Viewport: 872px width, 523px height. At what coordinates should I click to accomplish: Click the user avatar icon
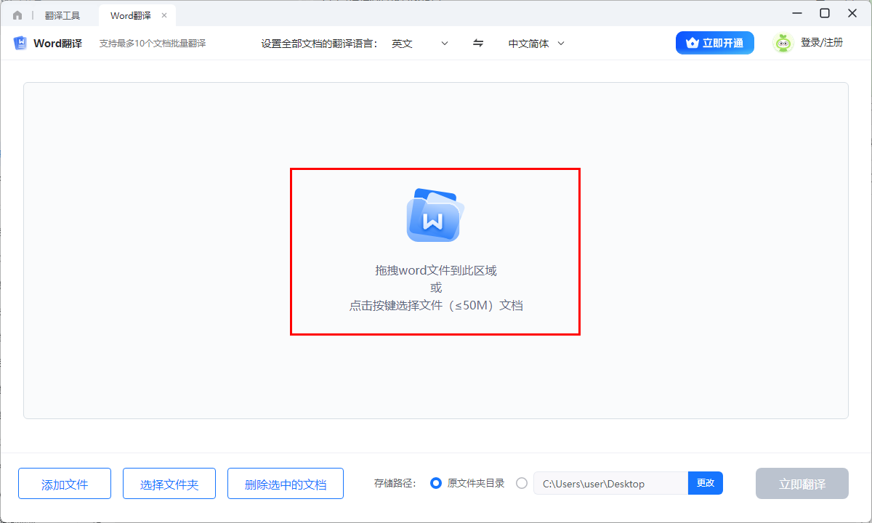pyautogui.click(x=783, y=43)
